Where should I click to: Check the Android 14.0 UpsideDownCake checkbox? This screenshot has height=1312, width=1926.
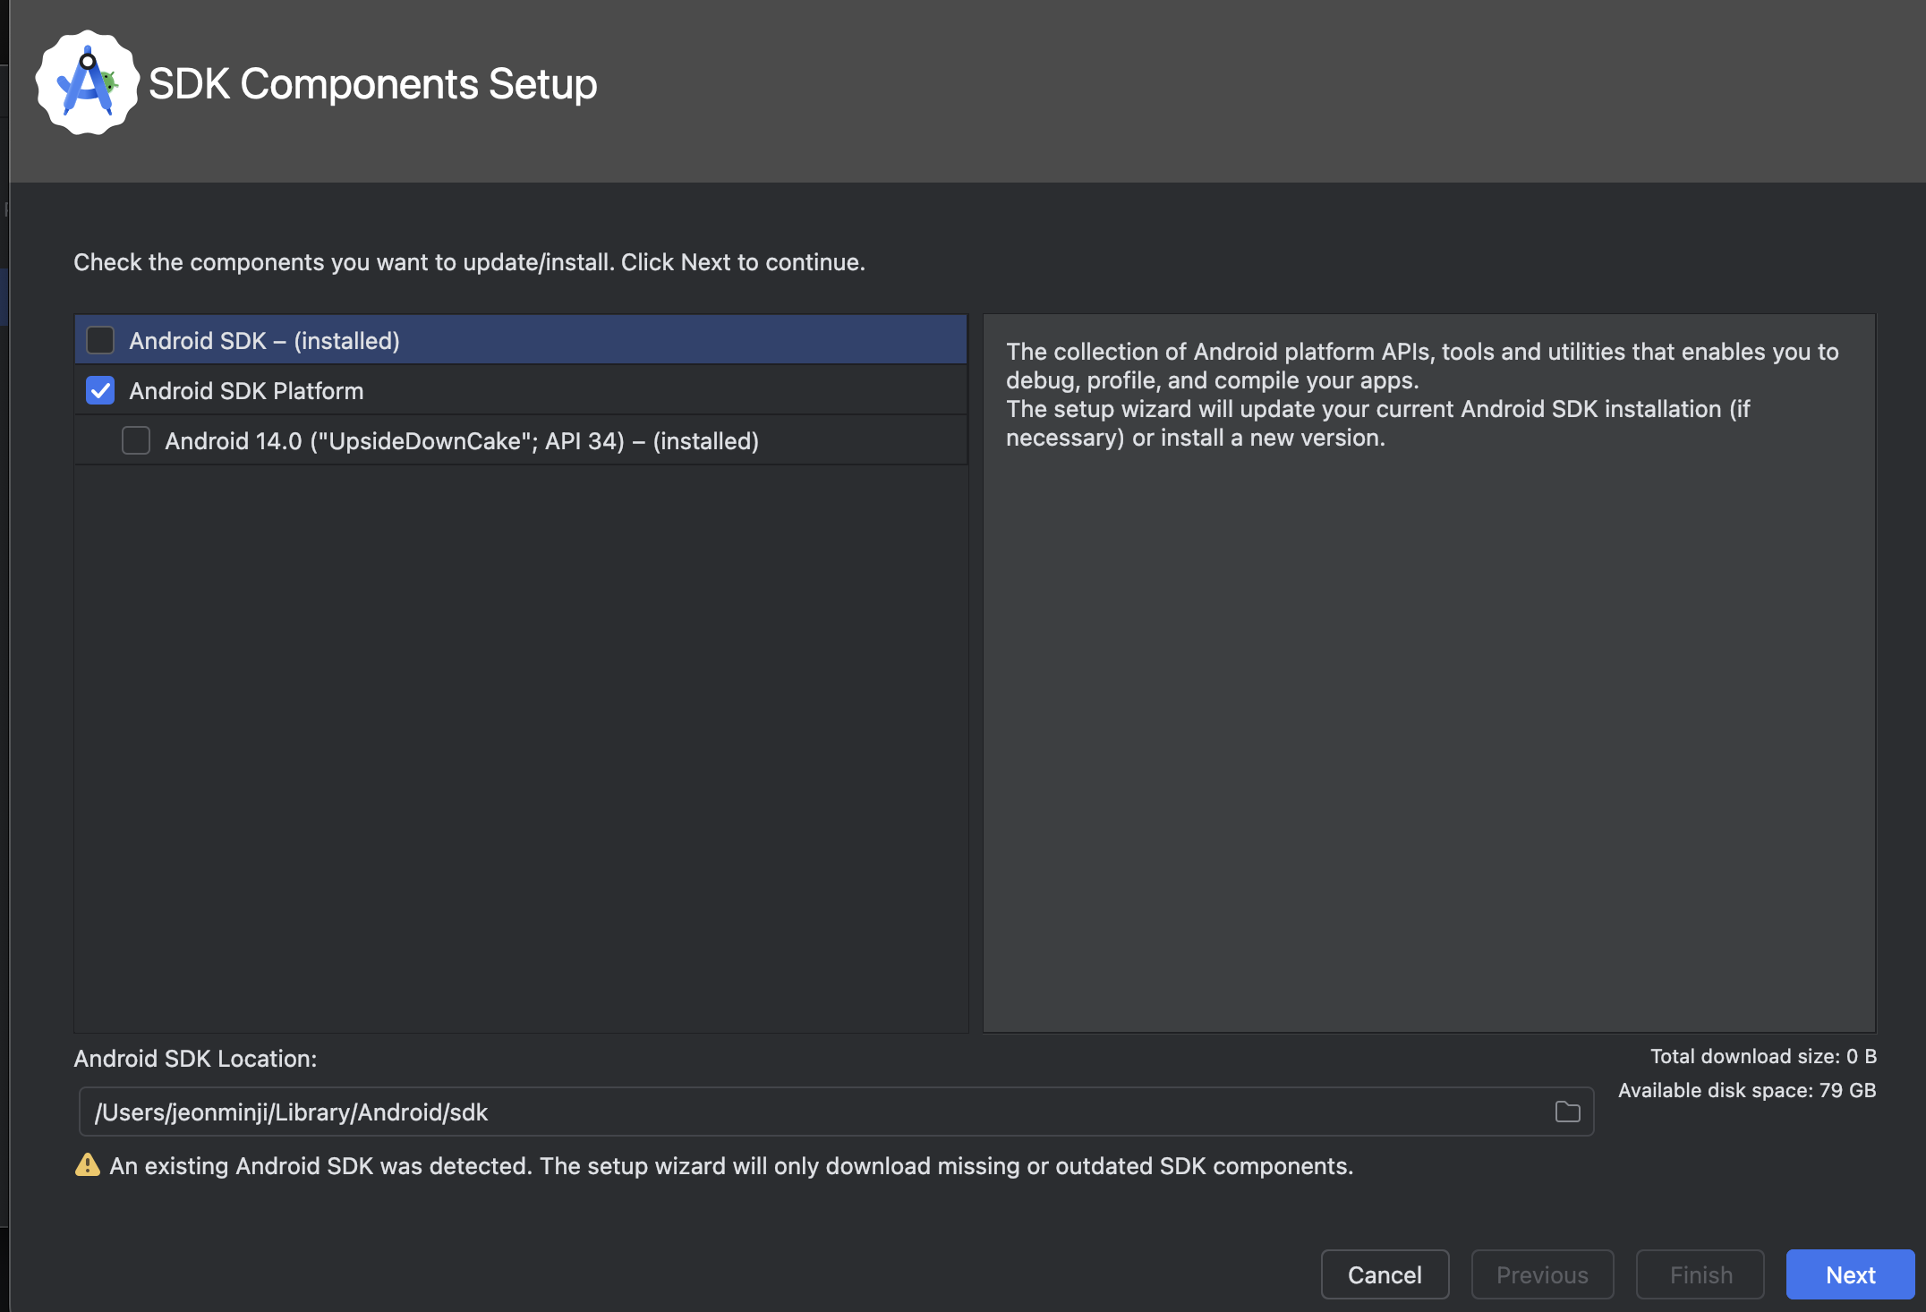(136, 440)
